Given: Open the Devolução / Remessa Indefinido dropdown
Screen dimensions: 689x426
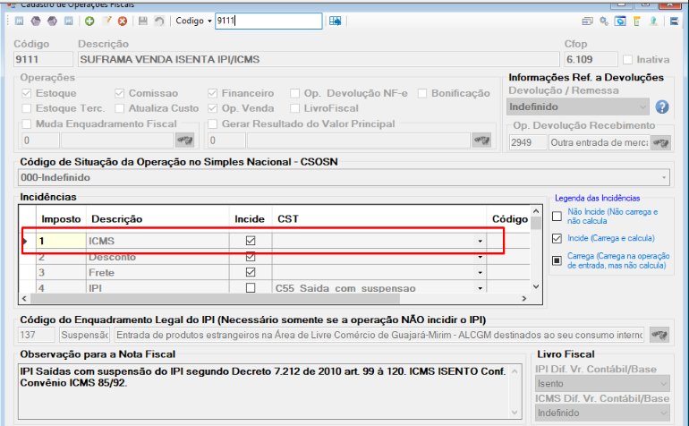Looking at the screenshot, I should click(x=642, y=106).
